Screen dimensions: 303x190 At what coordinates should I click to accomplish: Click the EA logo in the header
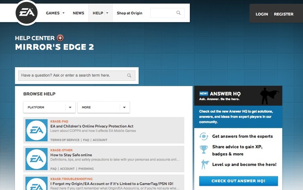26,13
